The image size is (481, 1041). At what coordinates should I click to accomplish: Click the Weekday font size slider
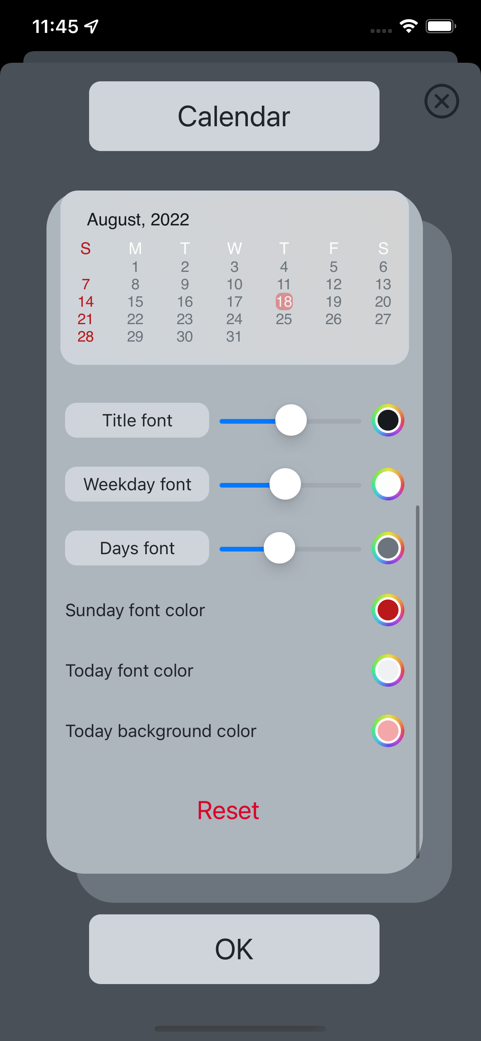click(x=290, y=484)
